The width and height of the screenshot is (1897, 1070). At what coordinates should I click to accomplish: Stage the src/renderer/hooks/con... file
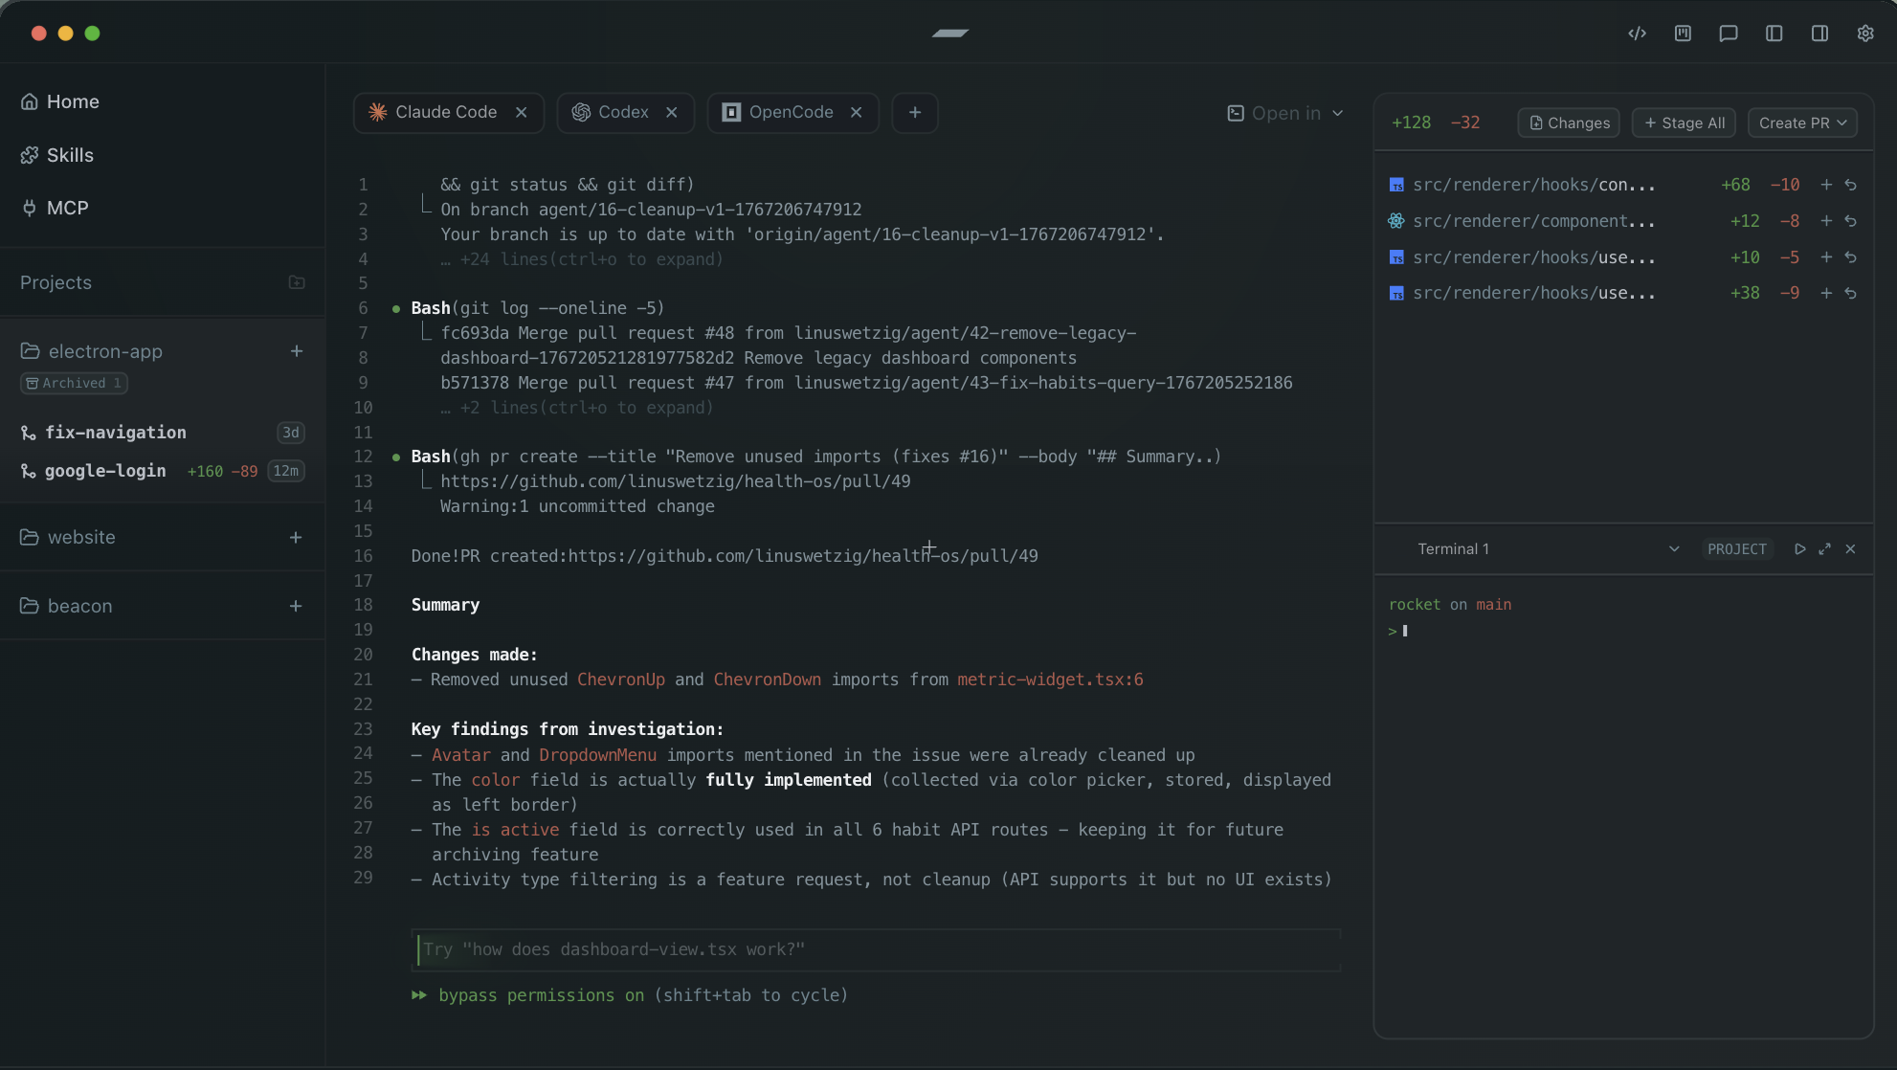[x=1826, y=185]
